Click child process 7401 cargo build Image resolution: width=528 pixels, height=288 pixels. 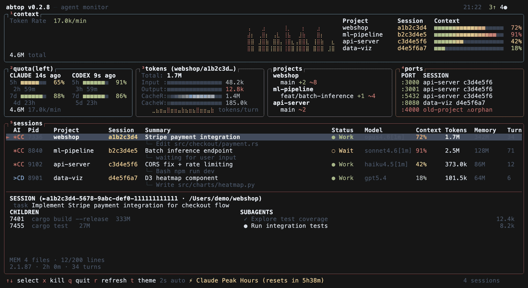pyautogui.click(x=70, y=219)
